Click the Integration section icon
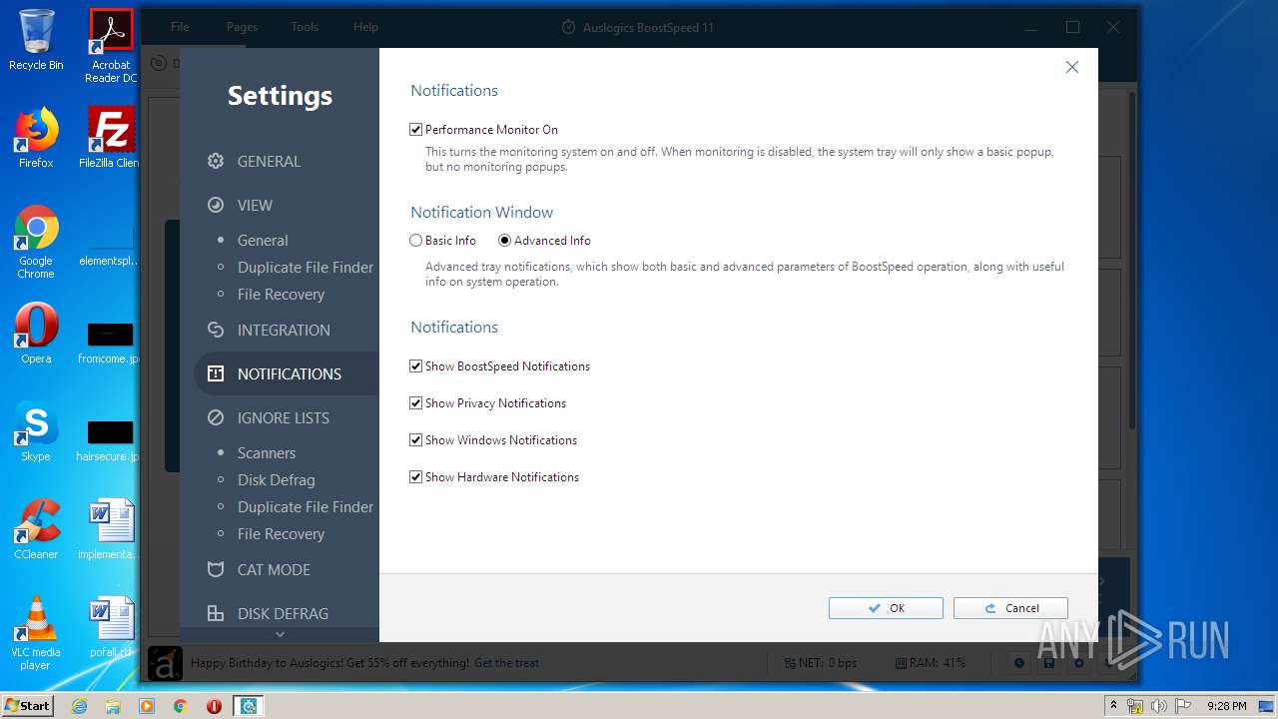 click(215, 330)
